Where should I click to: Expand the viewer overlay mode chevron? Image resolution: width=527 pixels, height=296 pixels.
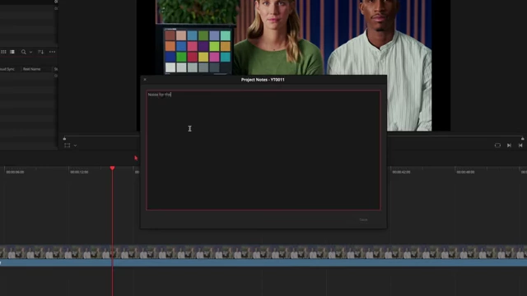[x=75, y=146]
